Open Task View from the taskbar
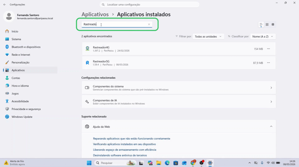The image size is (299, 167). 141,163
